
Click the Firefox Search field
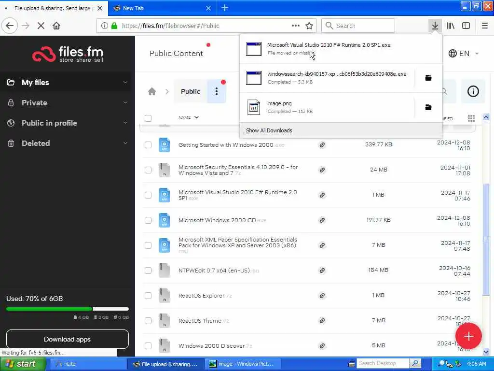point(358,26)
